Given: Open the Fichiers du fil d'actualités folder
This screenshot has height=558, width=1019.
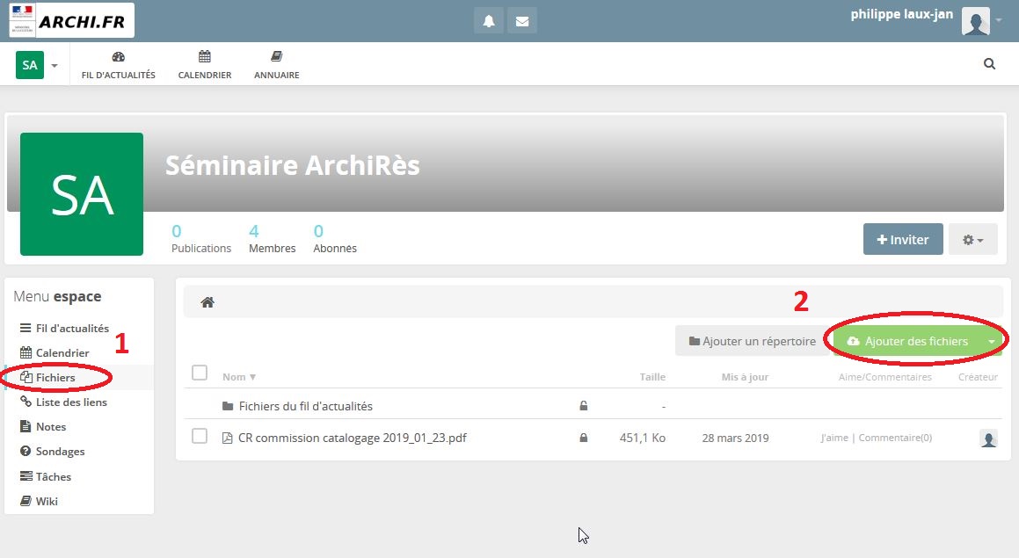Looking at the screenshot, I should point(305,406).
